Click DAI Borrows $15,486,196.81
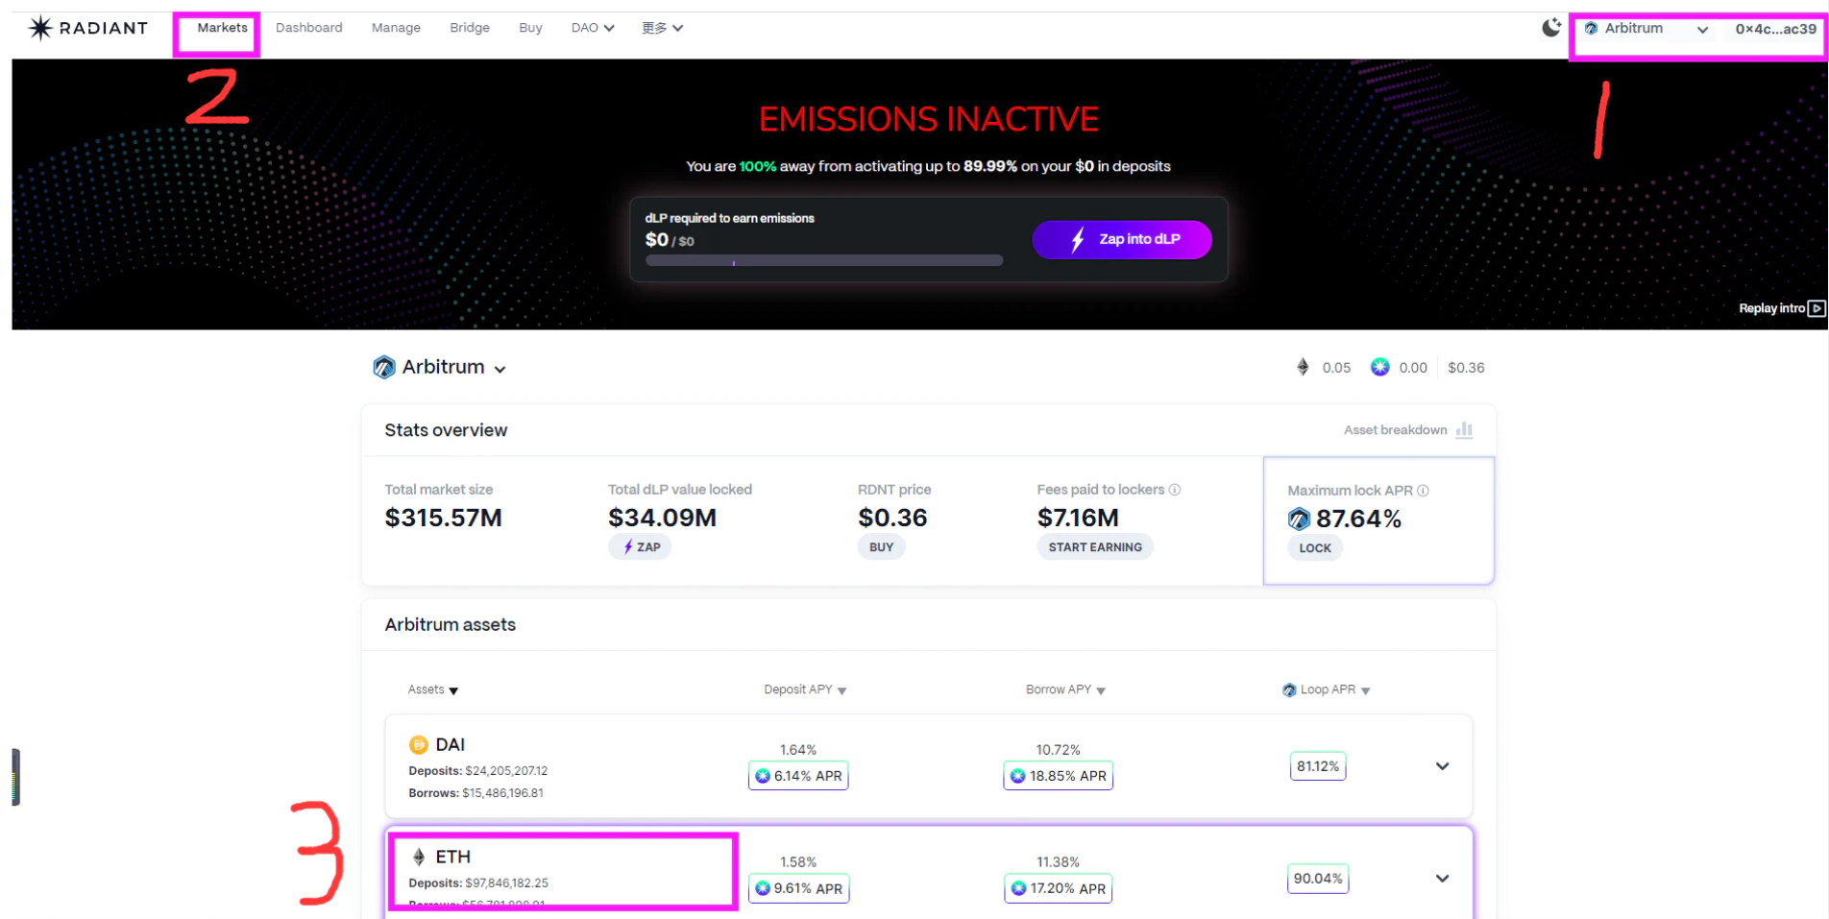Screen dimensions: 1829x919 click(476, 793)
